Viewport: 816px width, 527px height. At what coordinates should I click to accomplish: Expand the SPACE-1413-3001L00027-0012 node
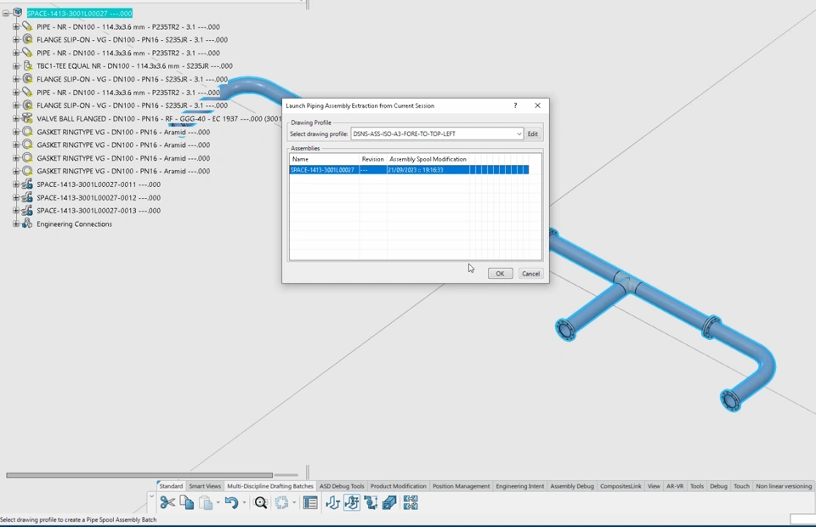[16, 198]
